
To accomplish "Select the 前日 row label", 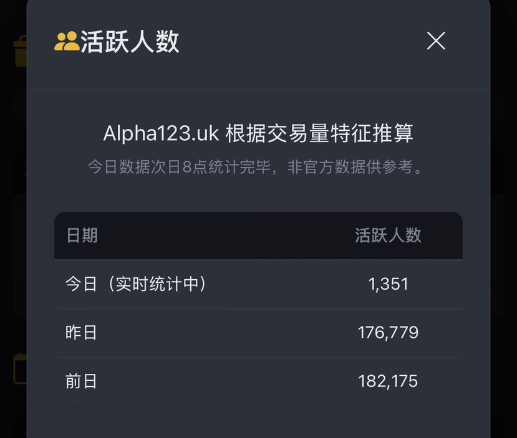I will [x=82, y=381].
